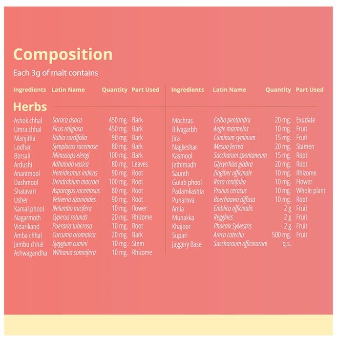Click the Ashok chhal ingredient name
This screenshot has height=342, width=337.
28,121
